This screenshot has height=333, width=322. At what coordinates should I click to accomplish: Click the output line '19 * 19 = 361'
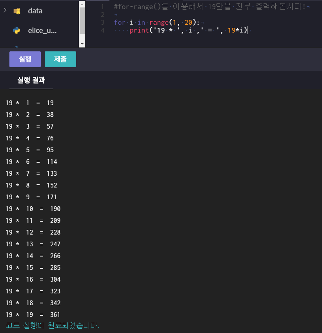pyautogui.click(x=33, y=315)
